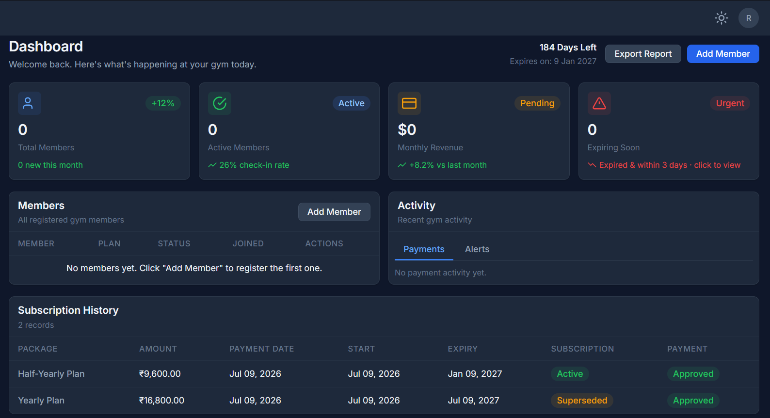Click the Jul 09, 2027 expiry cell

pos(473,401)
